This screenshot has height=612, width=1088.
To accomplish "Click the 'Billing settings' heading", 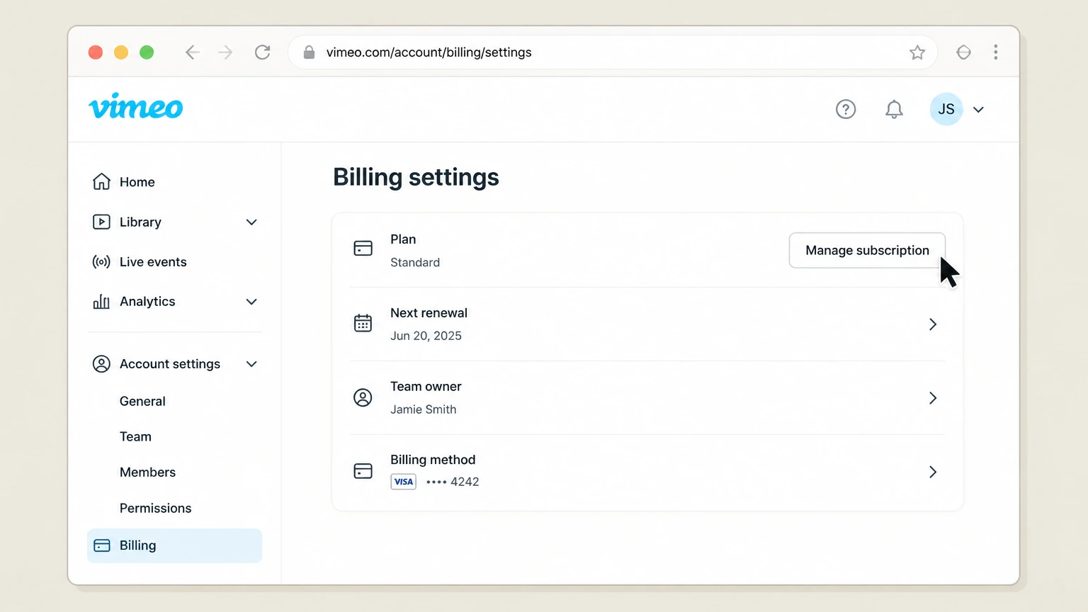I will tap(416, 177).
